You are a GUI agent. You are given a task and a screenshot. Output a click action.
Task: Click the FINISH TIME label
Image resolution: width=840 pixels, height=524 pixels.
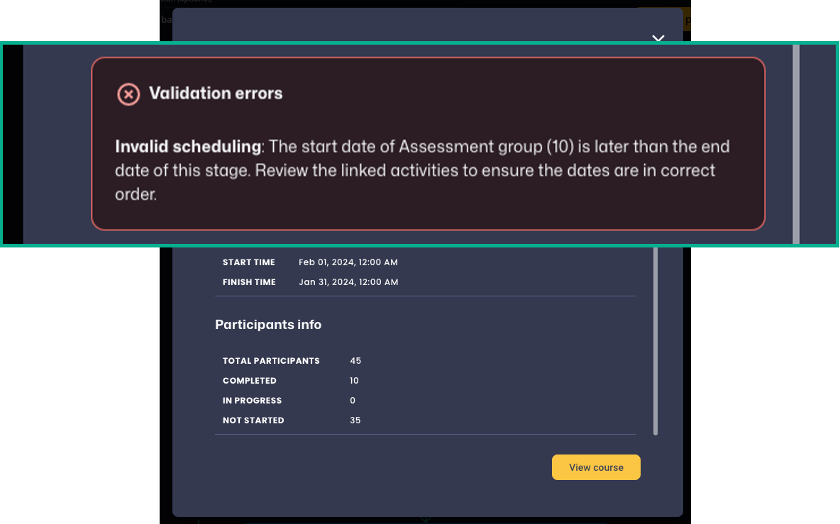pos(249,282)
